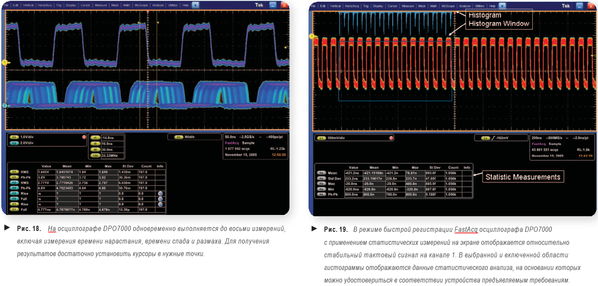Select the Hs badge in the Std Dev row
Screen dimensions: 598x286
pos(321,178)
